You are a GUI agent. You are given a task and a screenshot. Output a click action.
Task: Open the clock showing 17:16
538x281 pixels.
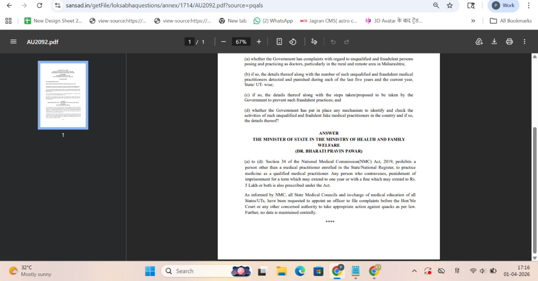pyautogui.click(x=517, y=271)
